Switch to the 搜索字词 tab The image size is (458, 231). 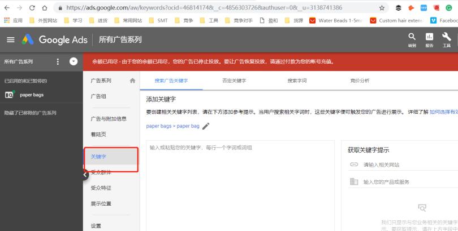[x=297, y=81]
